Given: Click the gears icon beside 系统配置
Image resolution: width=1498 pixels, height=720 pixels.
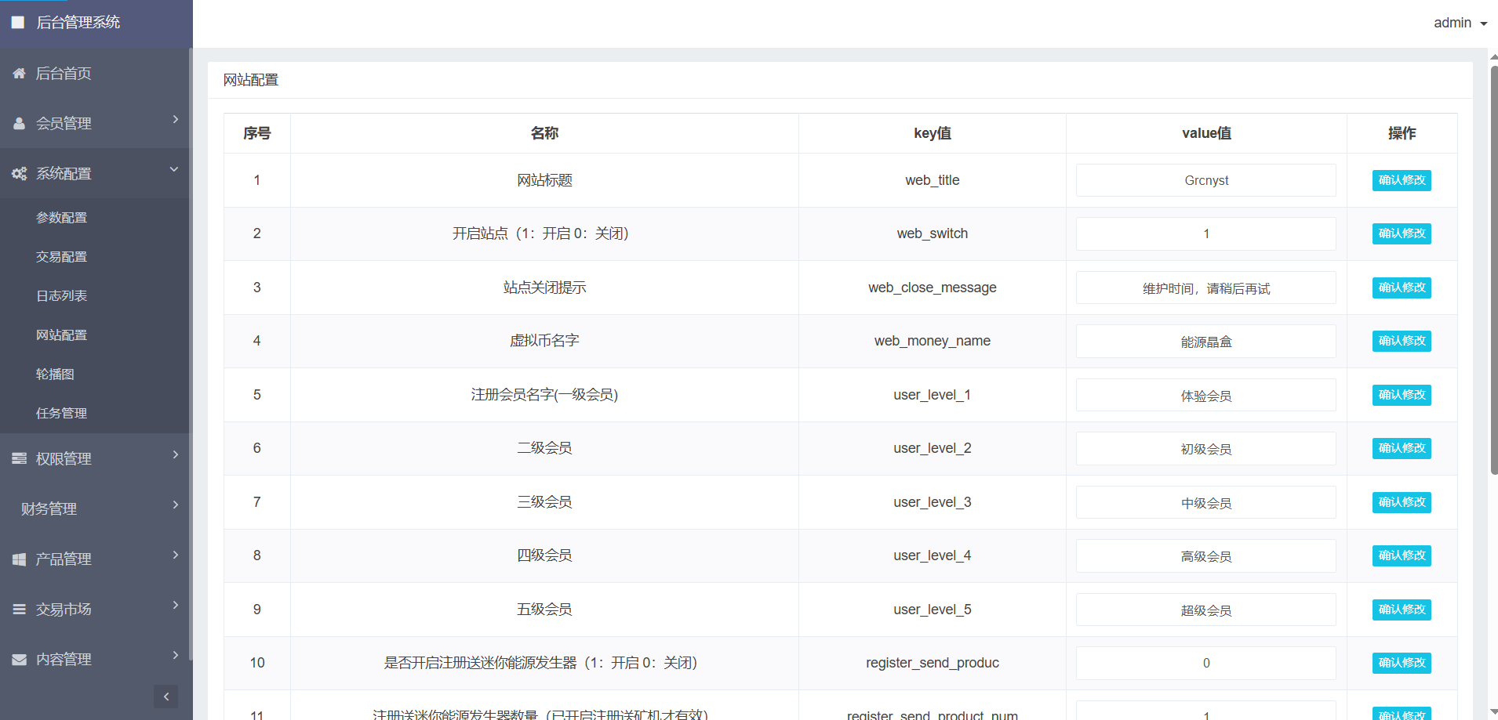Looking at the screenshot, I should pos(19,174).
